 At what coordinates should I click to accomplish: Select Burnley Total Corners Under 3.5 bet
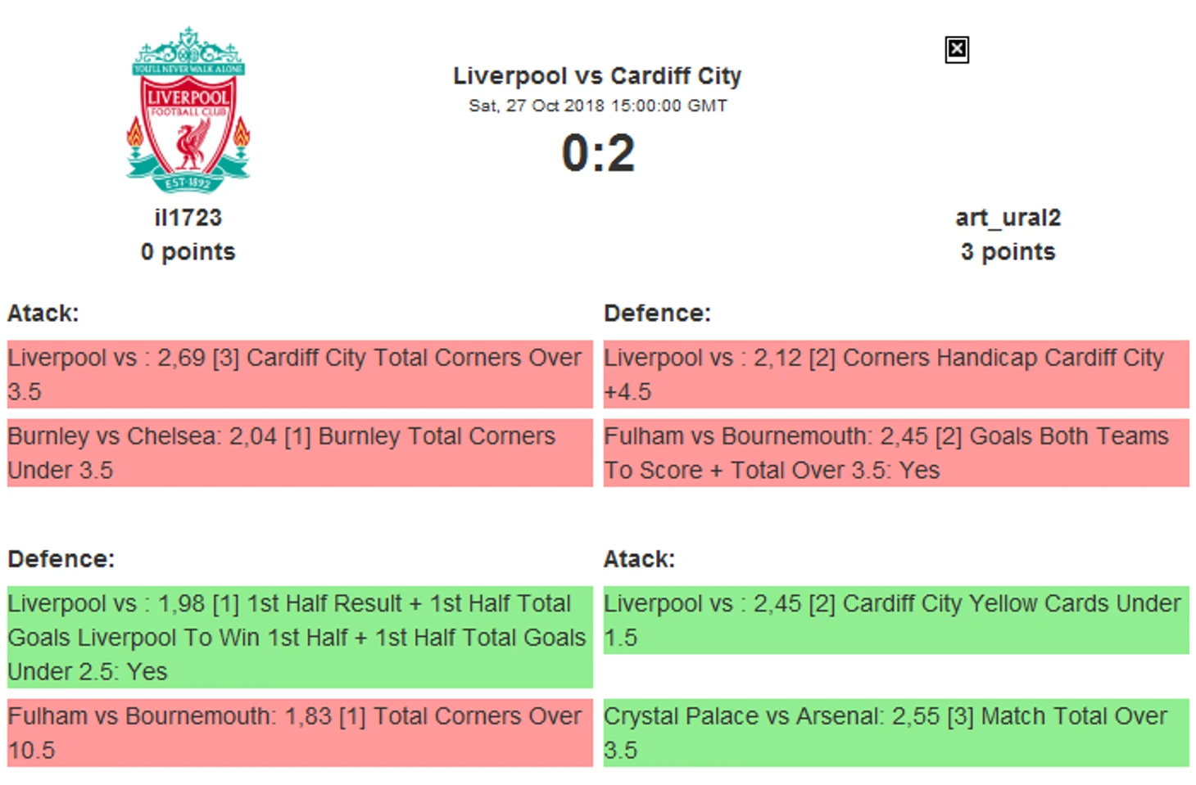pos(300,453)
